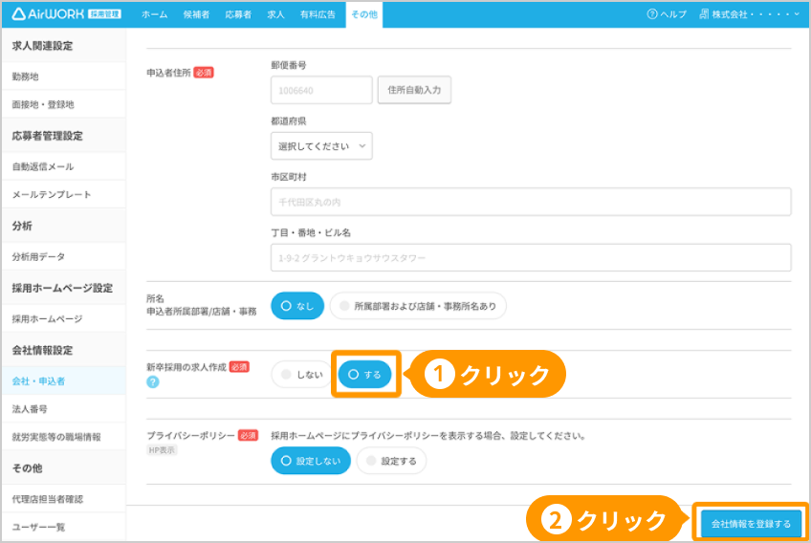Click 求人関連設定 sidebar heading
Viewport: 811px width, 543px height.
(42, 46)
